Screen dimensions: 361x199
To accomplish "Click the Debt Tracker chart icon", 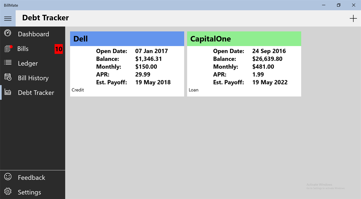I will pos(8,92).
